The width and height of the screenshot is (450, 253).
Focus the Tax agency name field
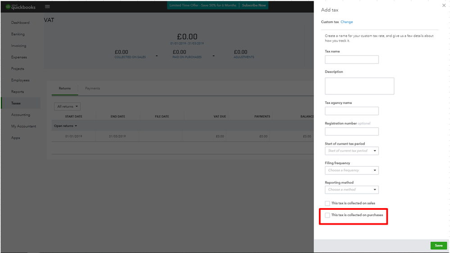click(351, 111)
